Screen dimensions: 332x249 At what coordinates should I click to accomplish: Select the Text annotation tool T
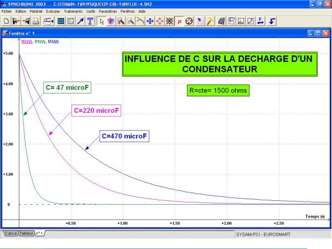(x=90, y=21)
